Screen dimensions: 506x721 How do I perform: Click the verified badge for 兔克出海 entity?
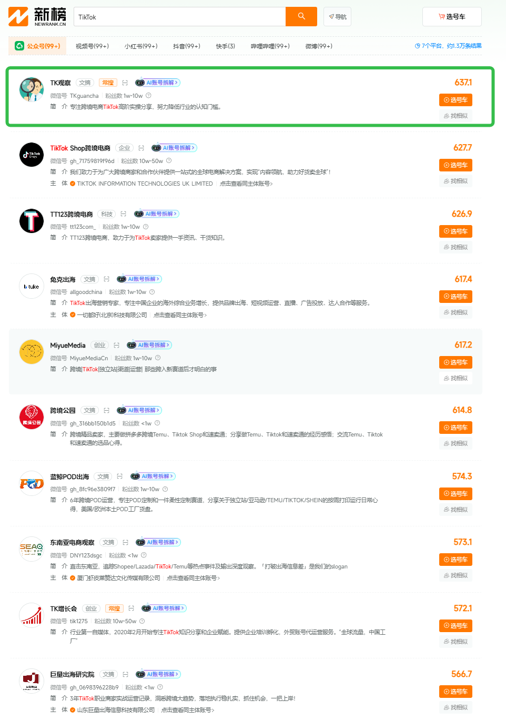pyautogui.click(x=73, y=315)
